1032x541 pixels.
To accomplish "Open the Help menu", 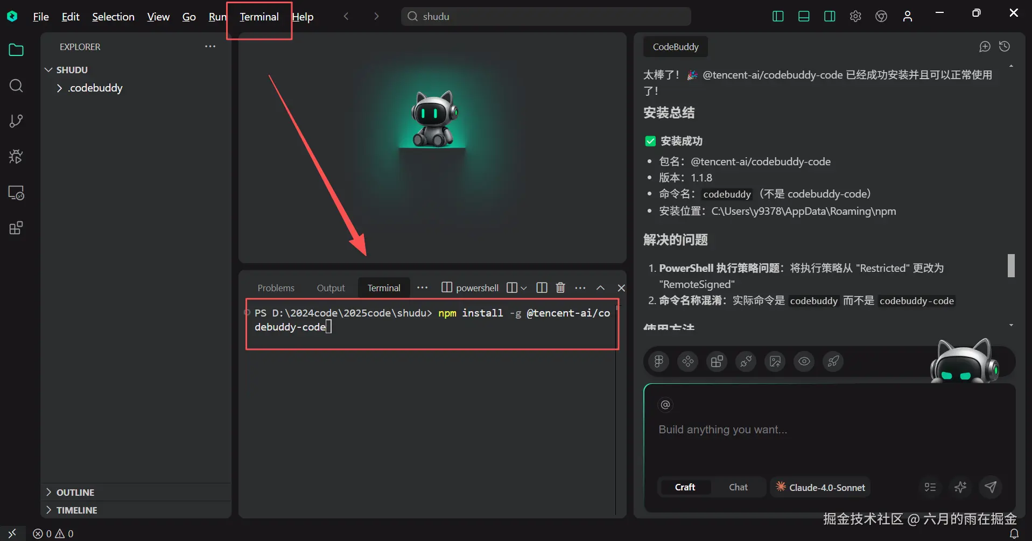I will (x=303, y=17).
